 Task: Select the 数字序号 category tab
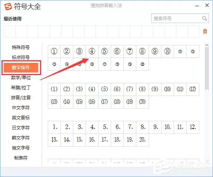click(x=21, y=68)
